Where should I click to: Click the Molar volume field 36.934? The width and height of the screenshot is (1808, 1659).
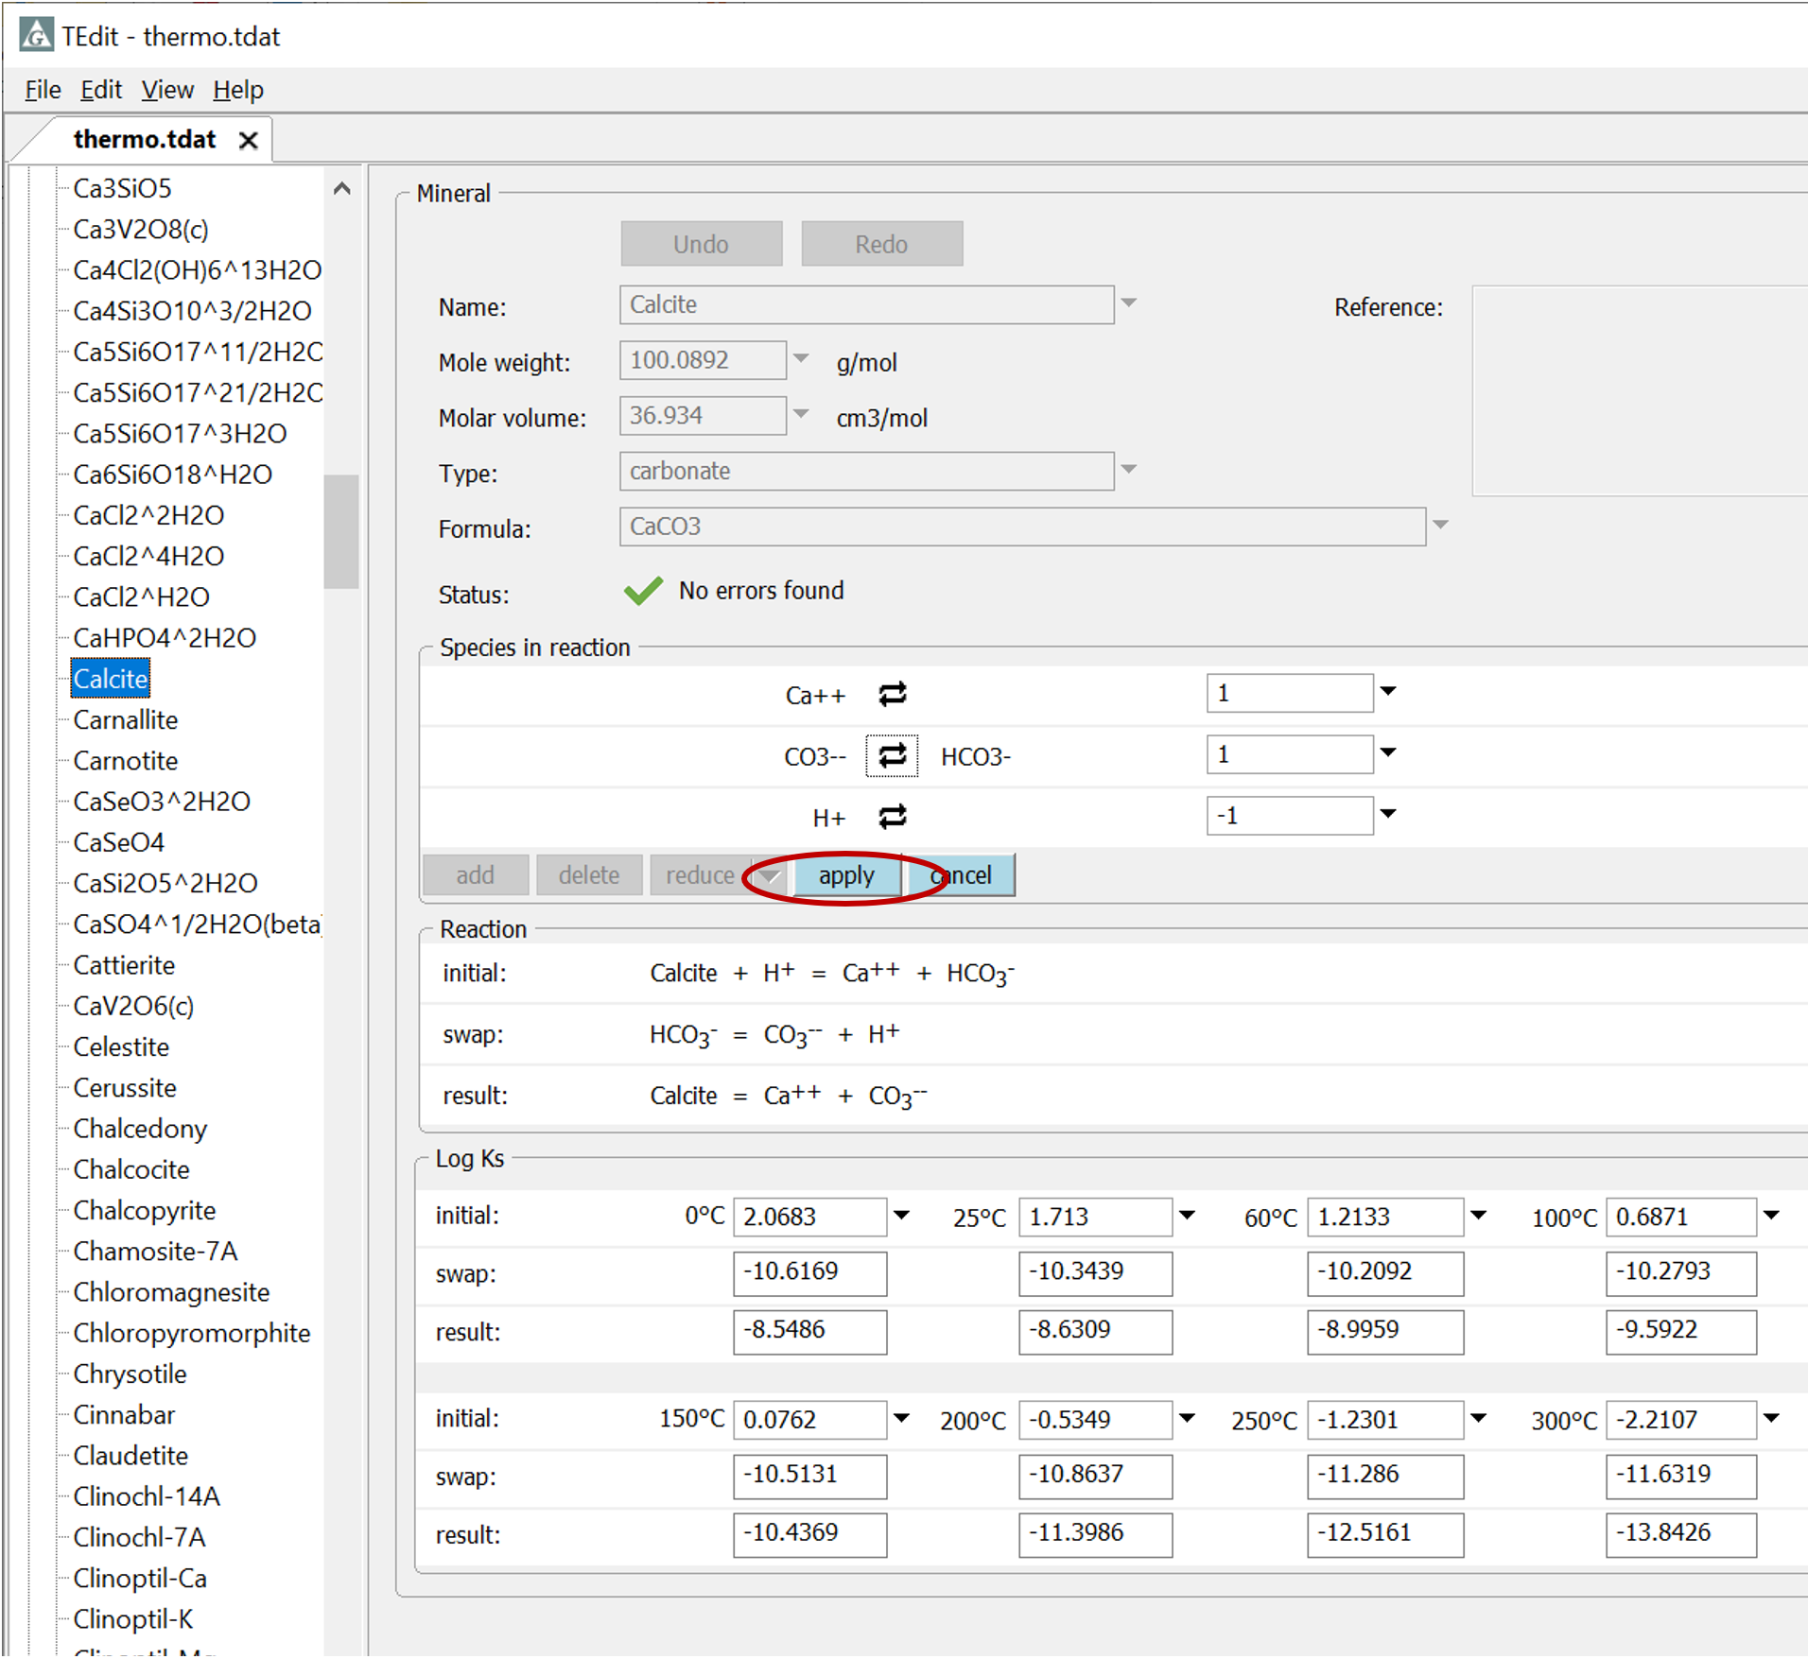[703, 415]
